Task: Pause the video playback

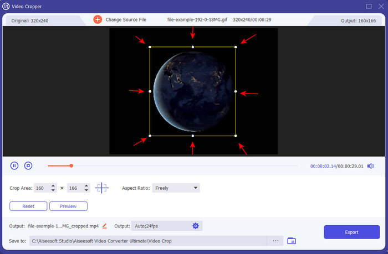Action: 14,165
